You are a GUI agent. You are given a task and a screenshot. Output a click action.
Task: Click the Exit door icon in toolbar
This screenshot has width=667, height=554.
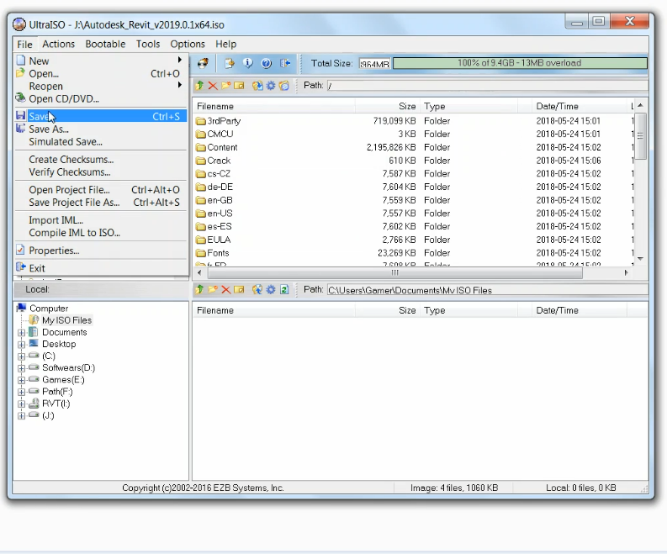(285, 63)
